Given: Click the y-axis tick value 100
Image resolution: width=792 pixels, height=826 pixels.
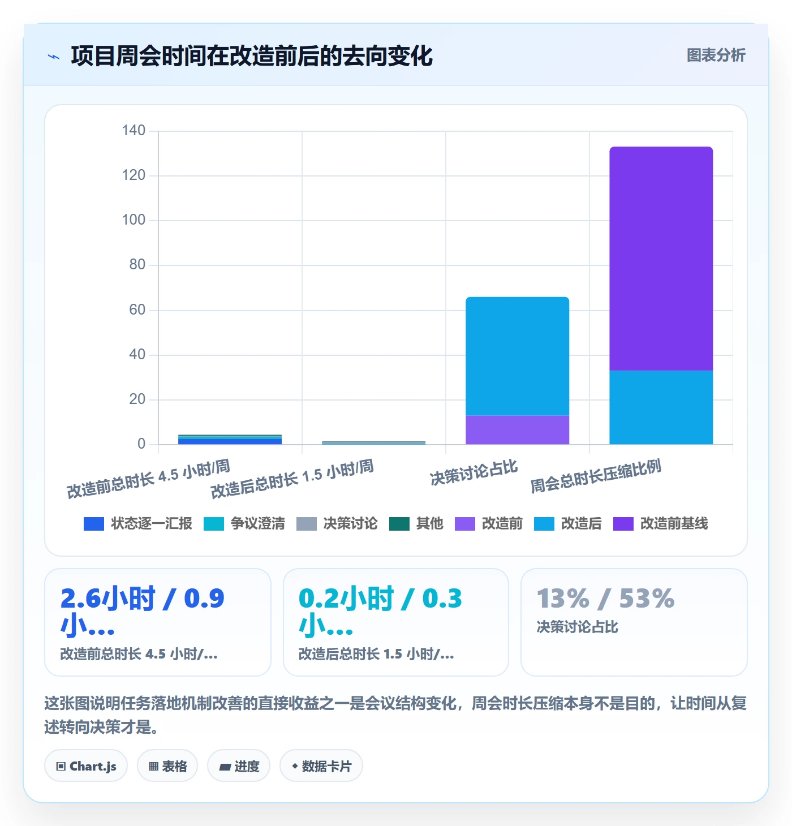Looking at the screenshot, I should 134,220.
